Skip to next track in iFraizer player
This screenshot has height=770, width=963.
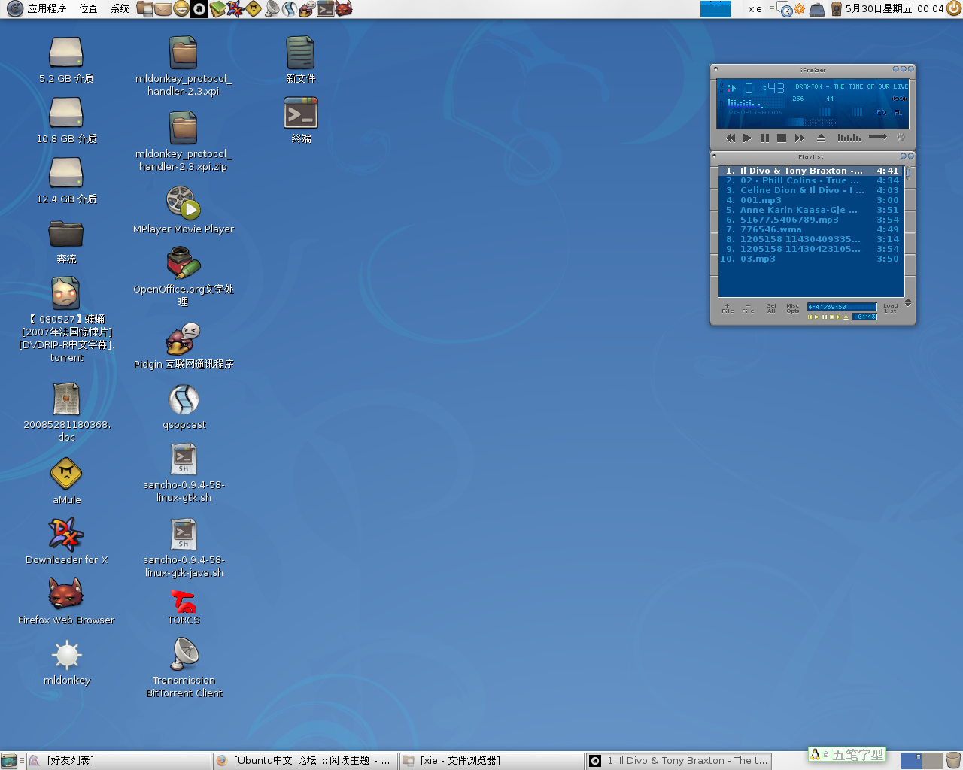(800, 138)
